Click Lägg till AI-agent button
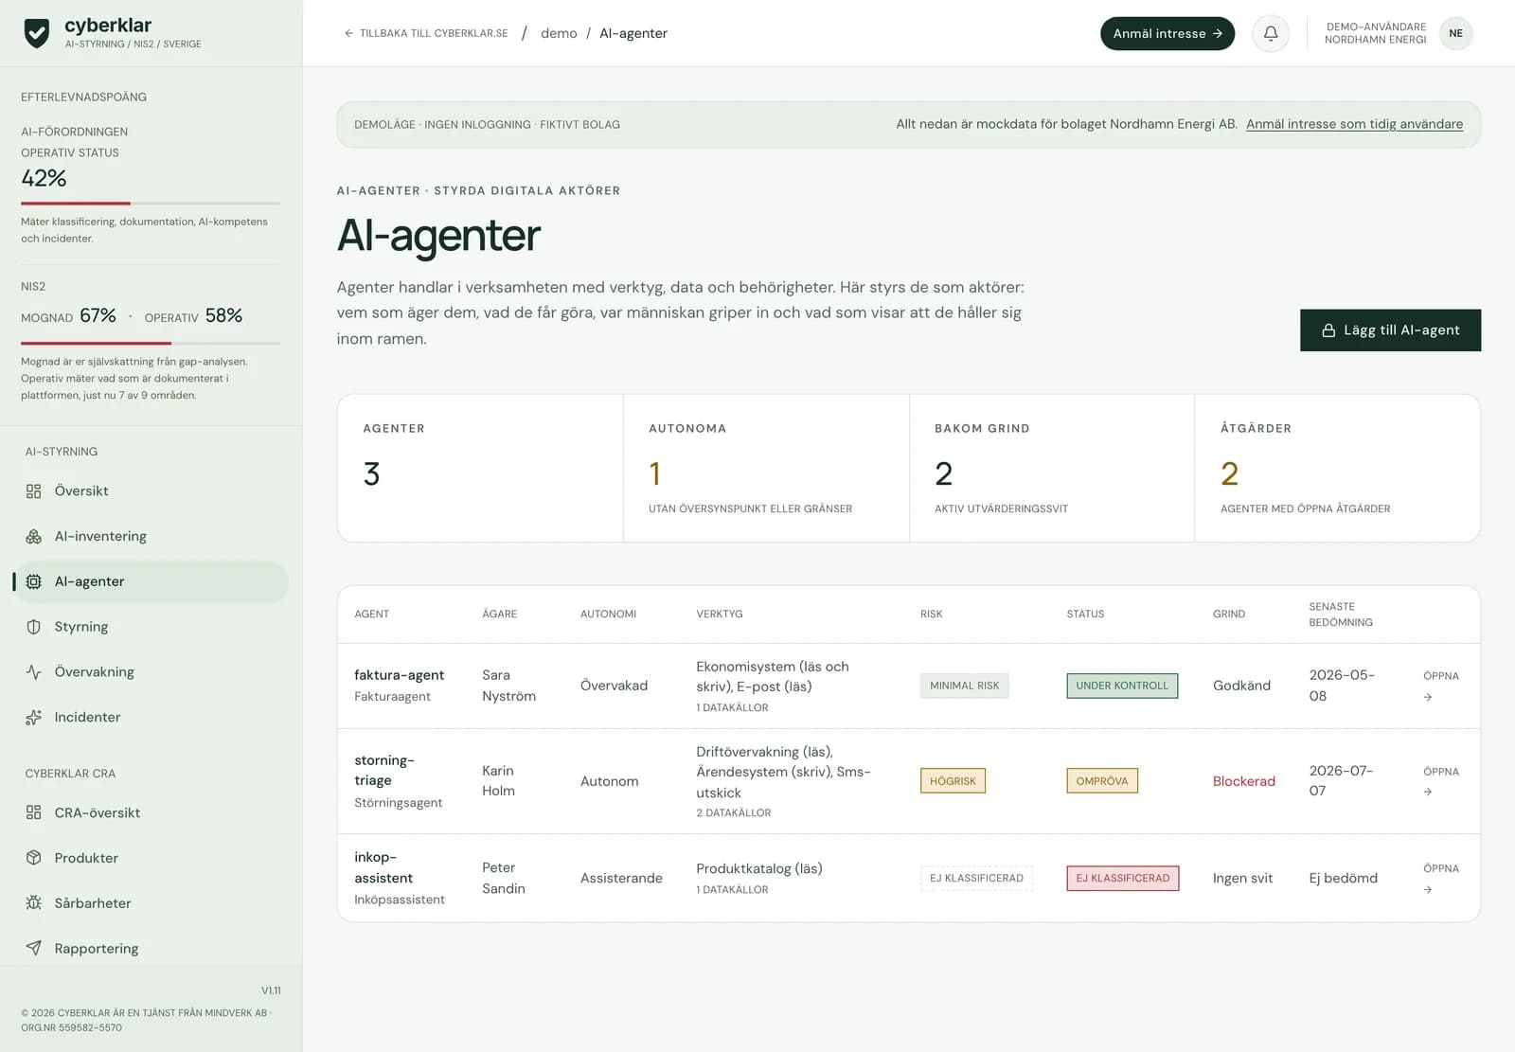The image size is (1515, 1052). [x=1390, y=330]
